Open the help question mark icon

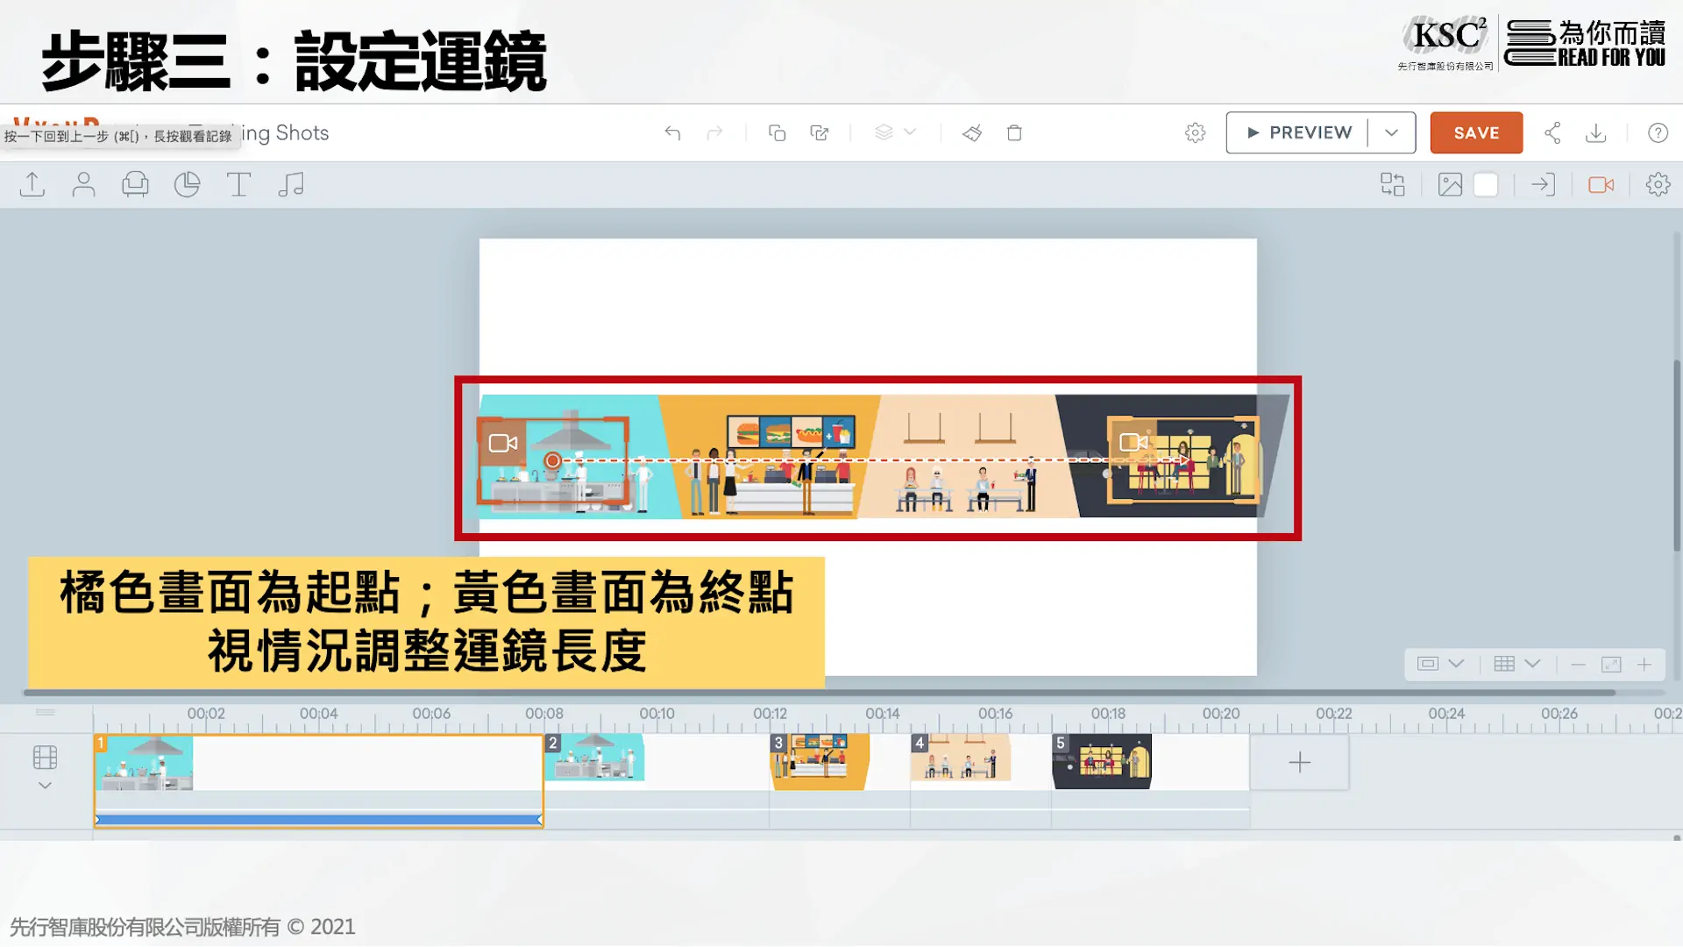click(x=1658, y=132)
